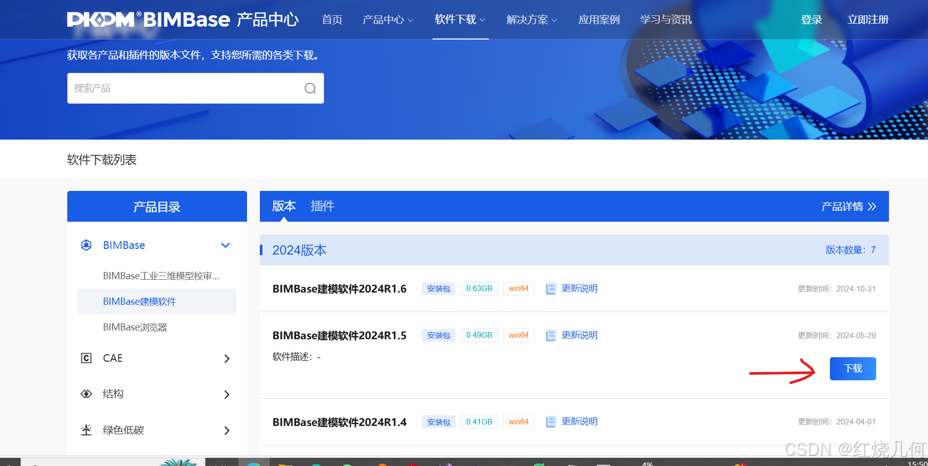
Task: Open 更新说明 for BIMBase建模软件2024R1.6
Action: point(579,288)
